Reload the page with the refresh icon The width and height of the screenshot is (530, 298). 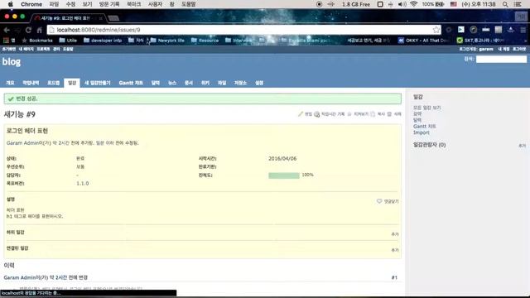[x=28, y=30]
